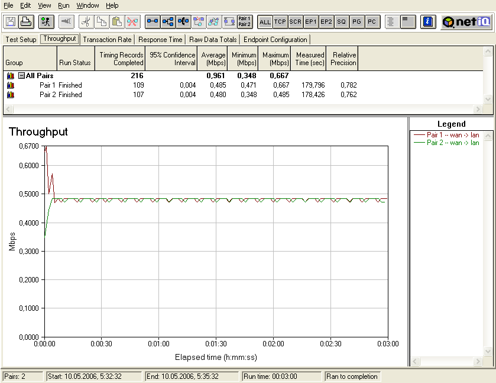Click the Print toolbar icon
This screenshot has width=496, height=383.
[25, 22]
